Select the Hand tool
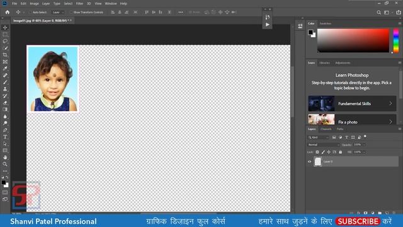403x227 pixels. pos(5,157)
